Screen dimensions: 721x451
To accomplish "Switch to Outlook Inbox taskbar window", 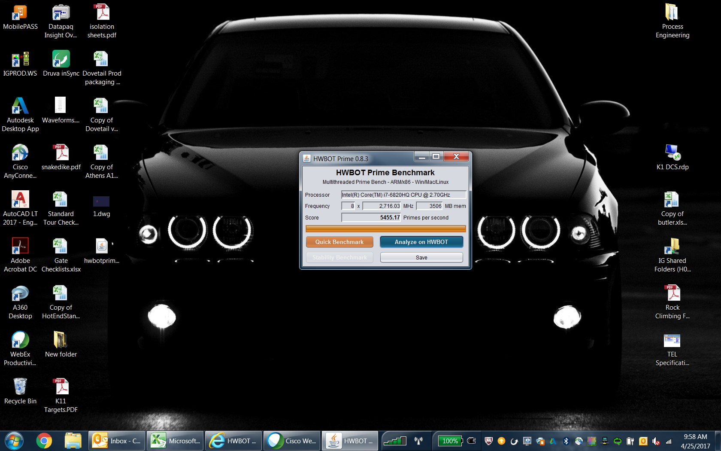I will click(x=117, y=441).
